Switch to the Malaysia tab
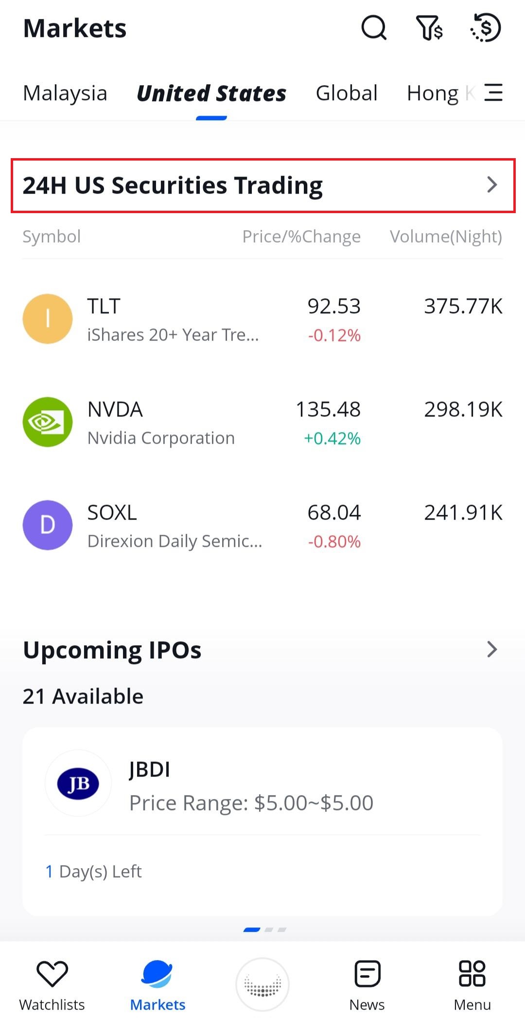 point(65,93)
